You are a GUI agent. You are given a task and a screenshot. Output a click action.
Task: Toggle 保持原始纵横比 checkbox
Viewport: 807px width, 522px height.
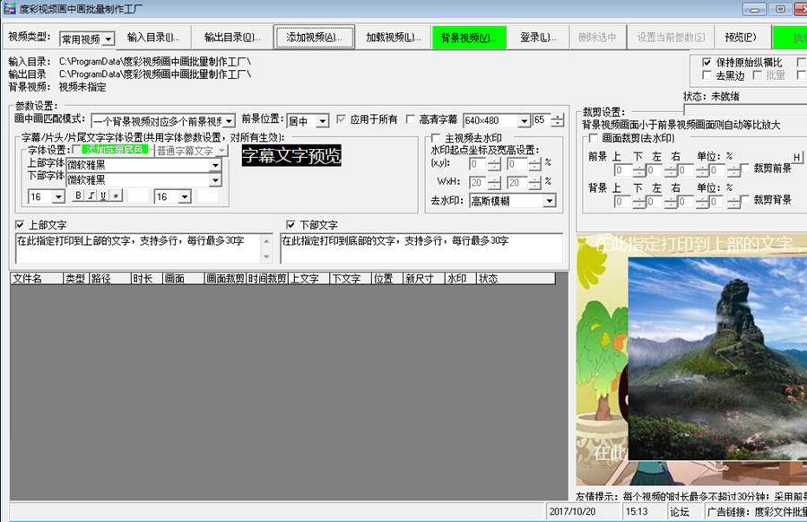coord(707,62)
